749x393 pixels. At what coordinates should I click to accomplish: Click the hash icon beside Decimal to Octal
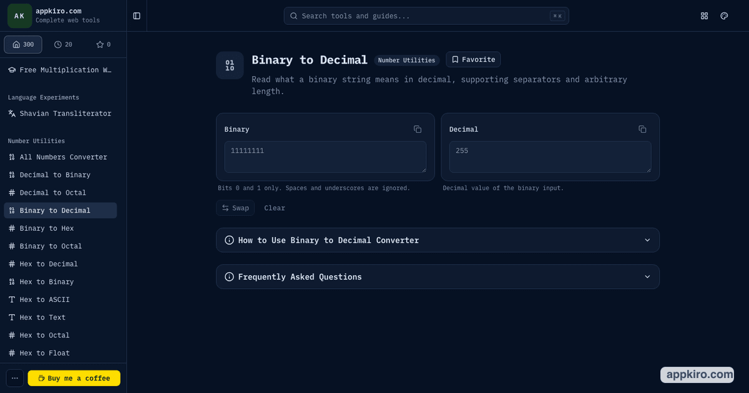click(12, 193)
